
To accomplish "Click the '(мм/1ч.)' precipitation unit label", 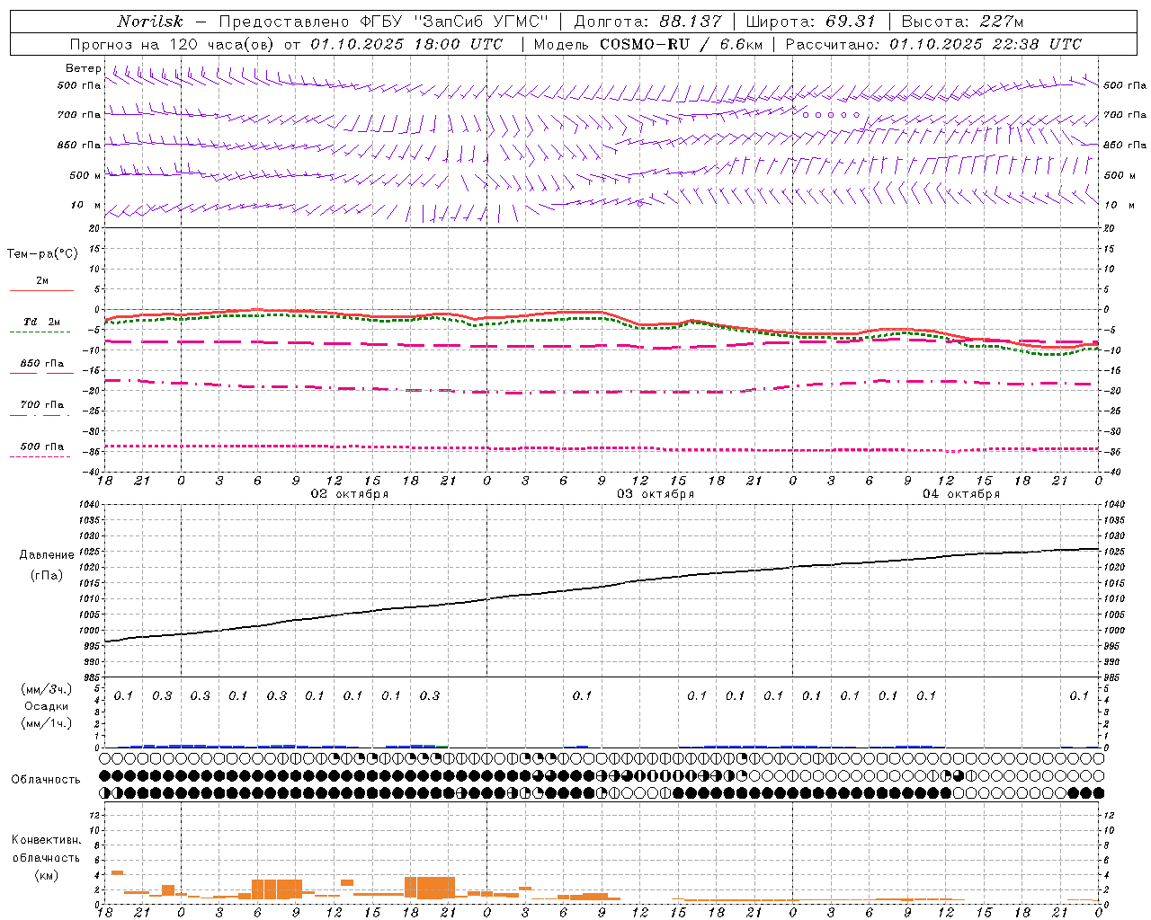I will click(x=47, y=723).
